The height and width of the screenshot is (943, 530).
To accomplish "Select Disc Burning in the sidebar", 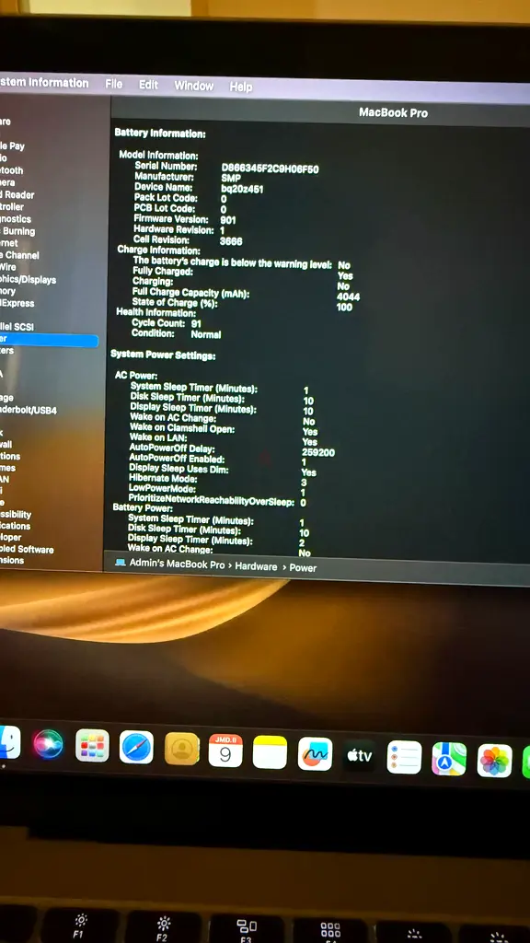I will click(x=17, y=231).
